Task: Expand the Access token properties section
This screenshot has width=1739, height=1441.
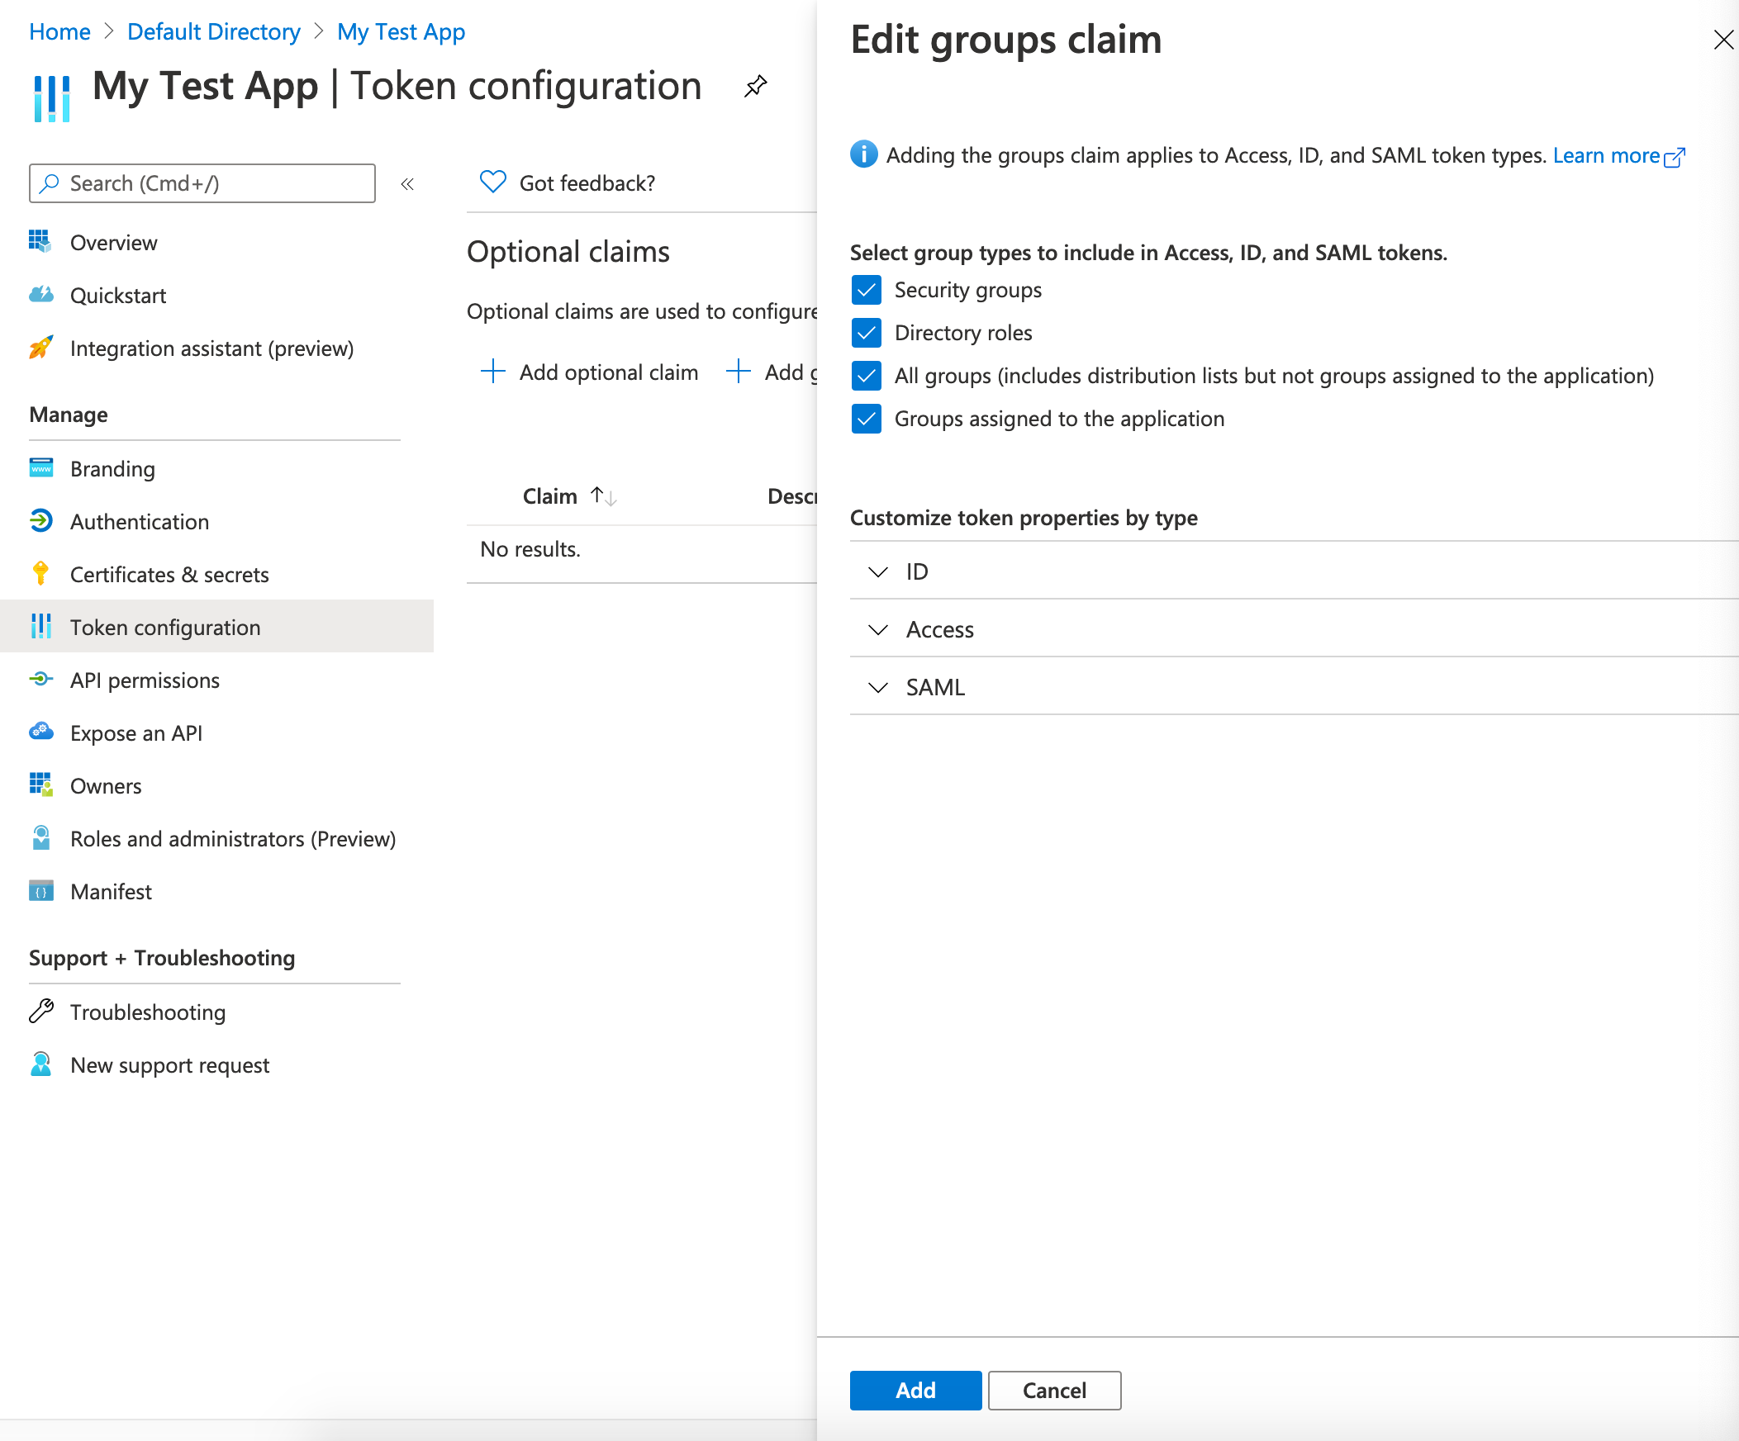Action: click(878, 629)
